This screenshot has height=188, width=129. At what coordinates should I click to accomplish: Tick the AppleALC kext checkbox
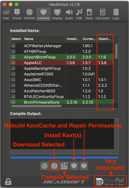click(x=13, y=62)
